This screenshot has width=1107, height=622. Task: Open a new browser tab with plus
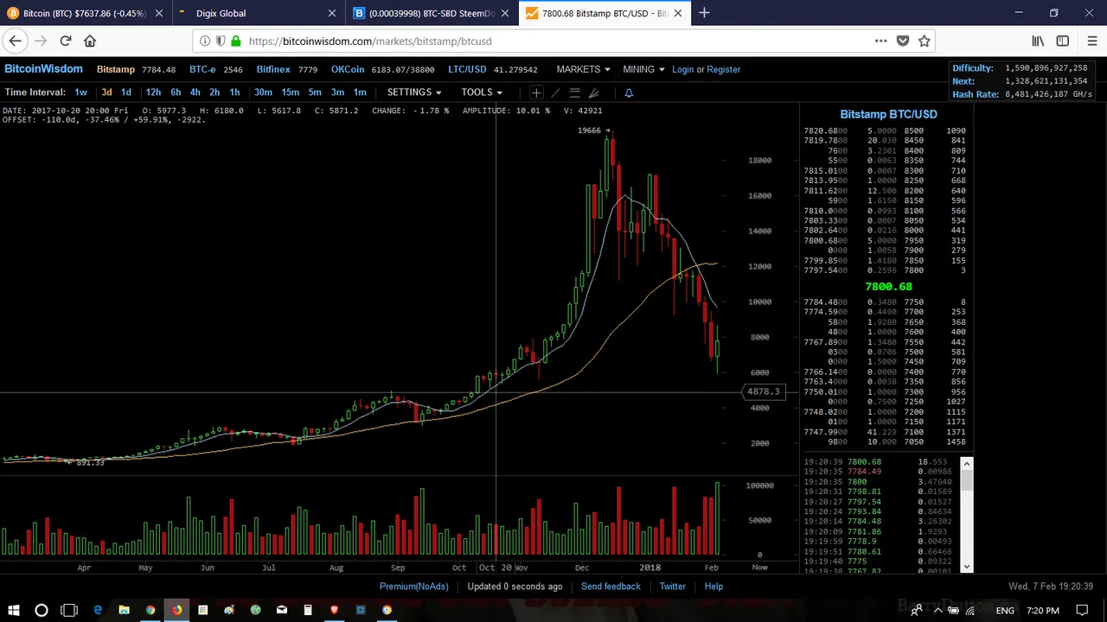[x=704, y=13]
